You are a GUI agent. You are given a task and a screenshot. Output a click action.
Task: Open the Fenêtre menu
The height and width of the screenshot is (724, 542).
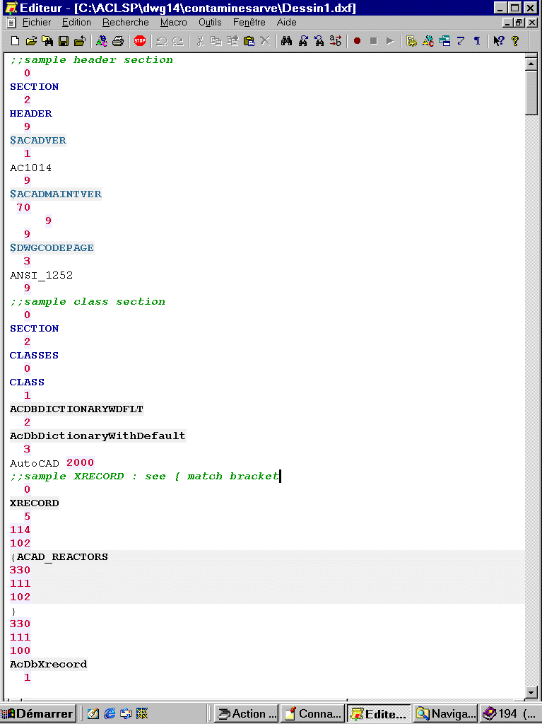249,22
